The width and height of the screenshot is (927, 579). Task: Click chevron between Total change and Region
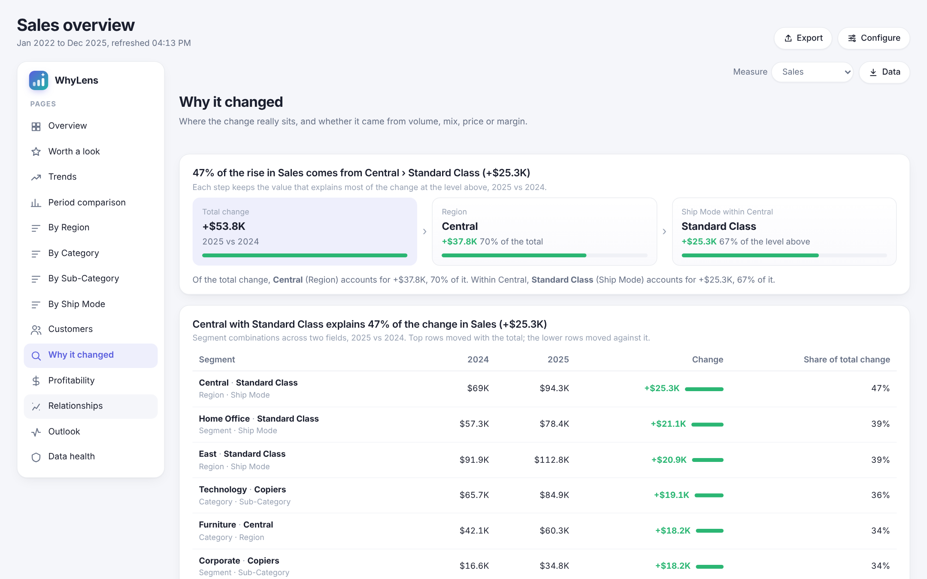click(424, 232)
